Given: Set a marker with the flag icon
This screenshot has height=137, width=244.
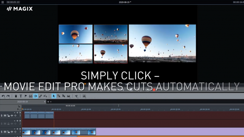Looking at the screenshot, I should click(26, 96).
